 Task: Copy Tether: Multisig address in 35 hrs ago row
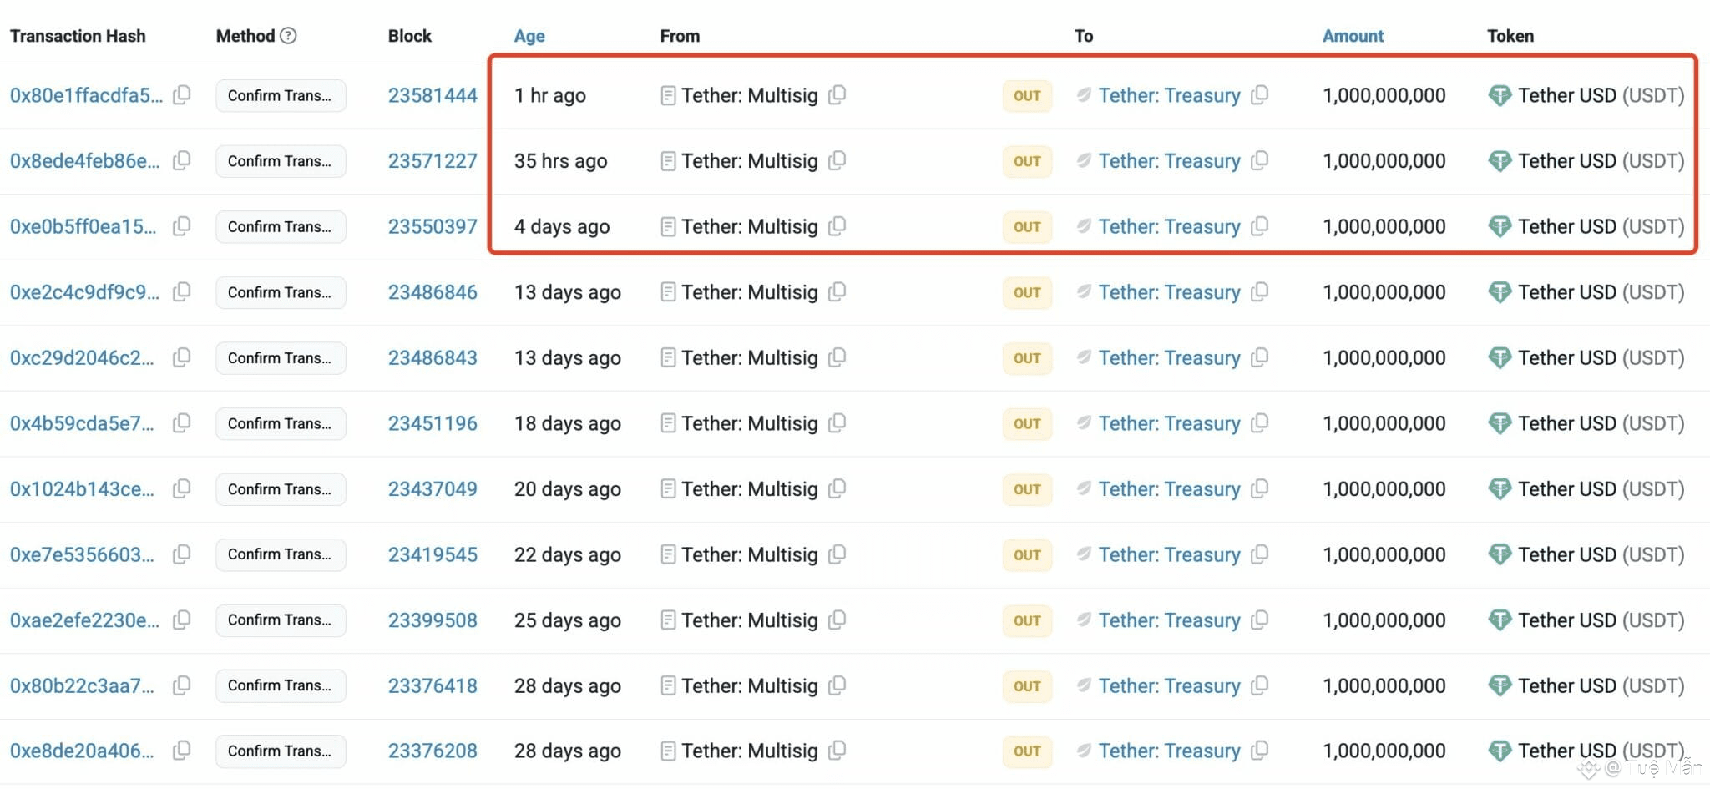(837, 160)
